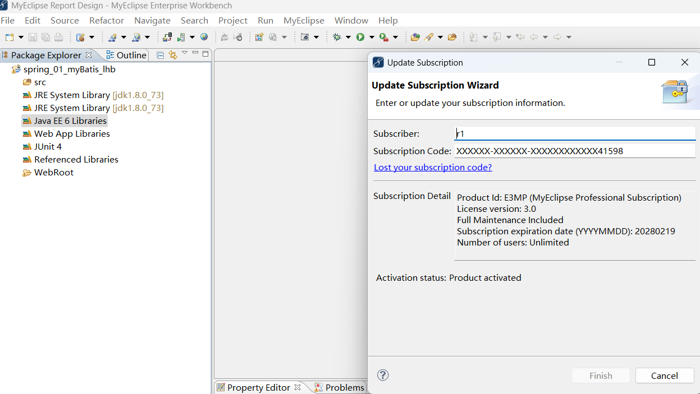
Task: Click the green Run button icon
Action: click(x=360, y=37)
